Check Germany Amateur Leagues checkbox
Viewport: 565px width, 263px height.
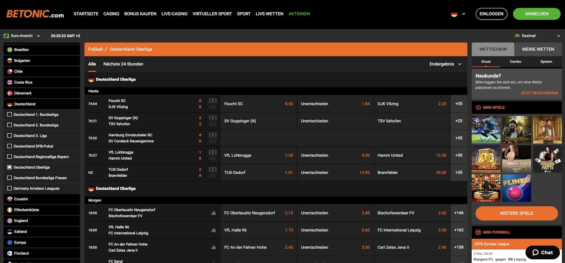[x=10, y=188]
